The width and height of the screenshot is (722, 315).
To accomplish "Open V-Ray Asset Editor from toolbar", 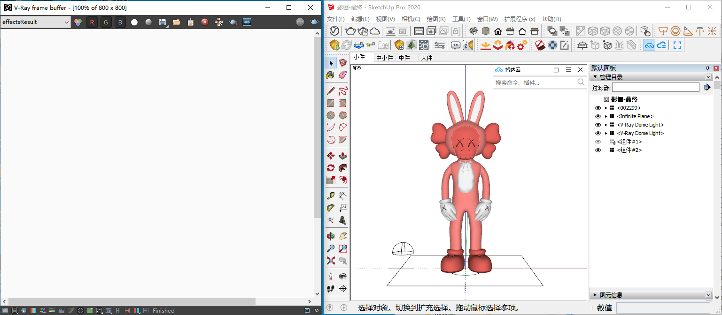I will [x=334, y=31].
